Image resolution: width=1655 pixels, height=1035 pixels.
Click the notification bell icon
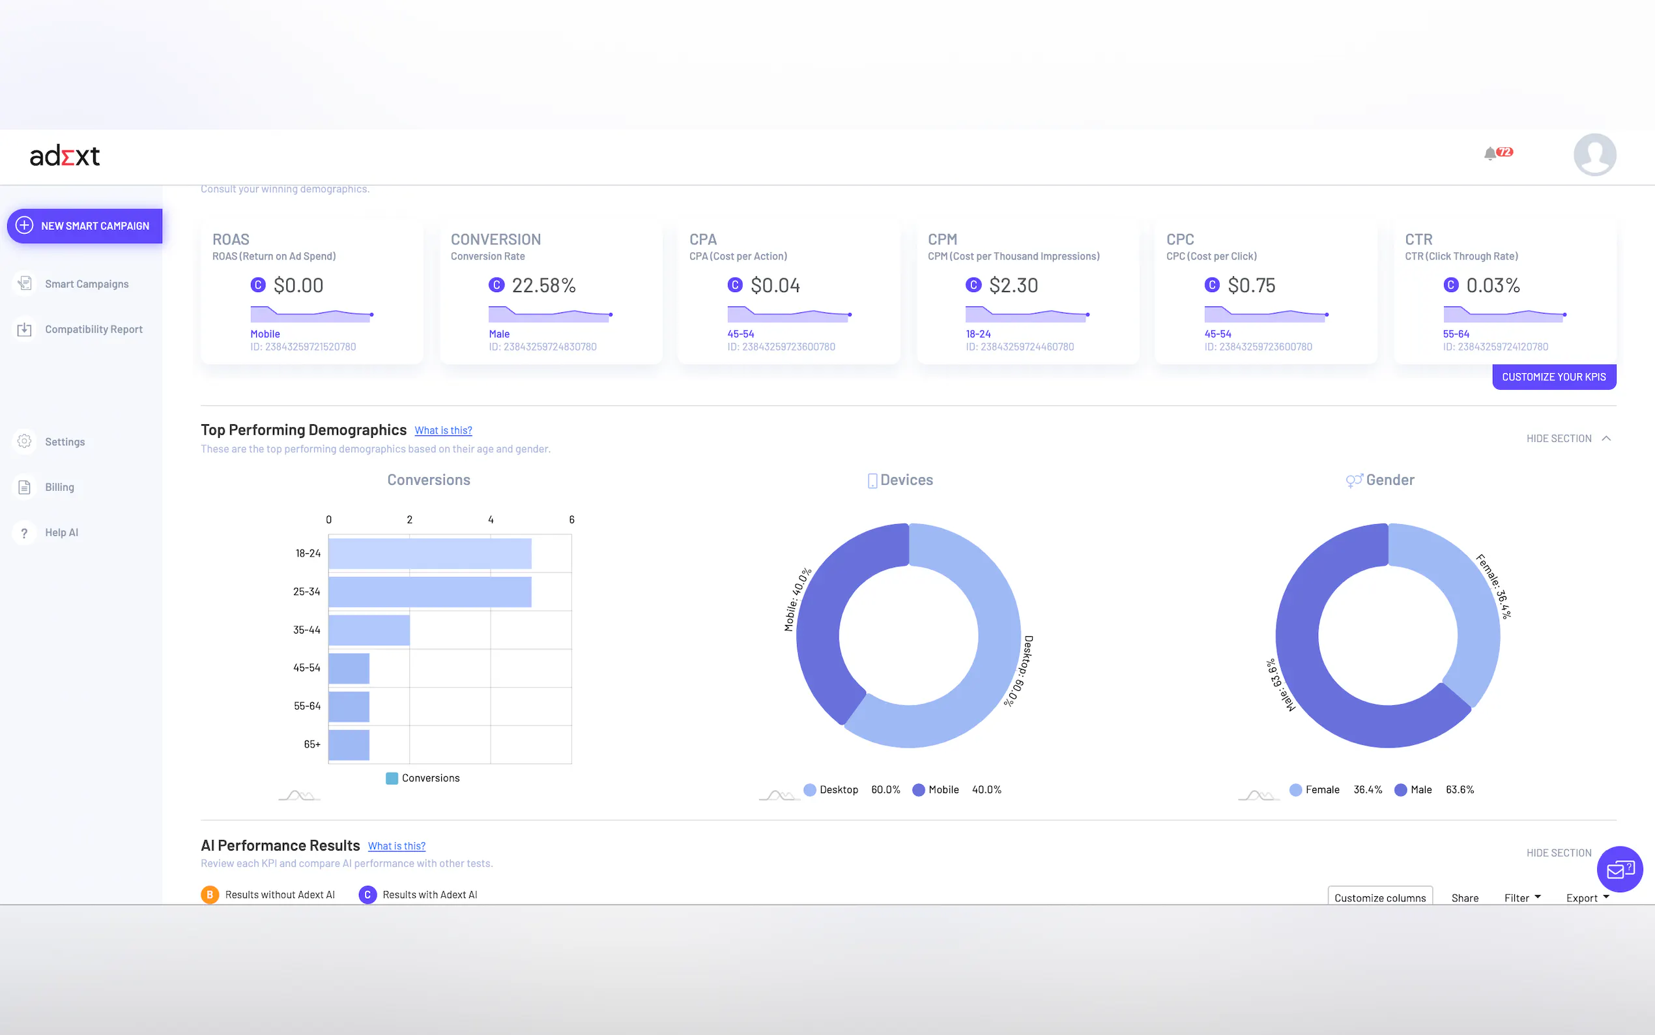(1489, 153)
